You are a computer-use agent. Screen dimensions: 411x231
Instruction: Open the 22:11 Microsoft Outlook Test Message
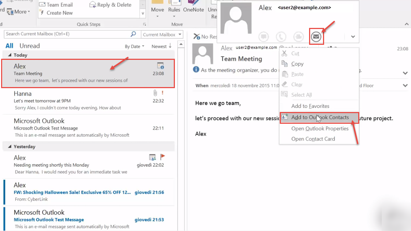[x=88, y=128]
